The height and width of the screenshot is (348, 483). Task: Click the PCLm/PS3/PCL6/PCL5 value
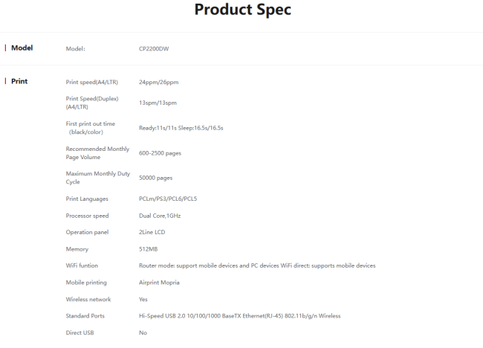pyautogui.click(x=168, y=199)
